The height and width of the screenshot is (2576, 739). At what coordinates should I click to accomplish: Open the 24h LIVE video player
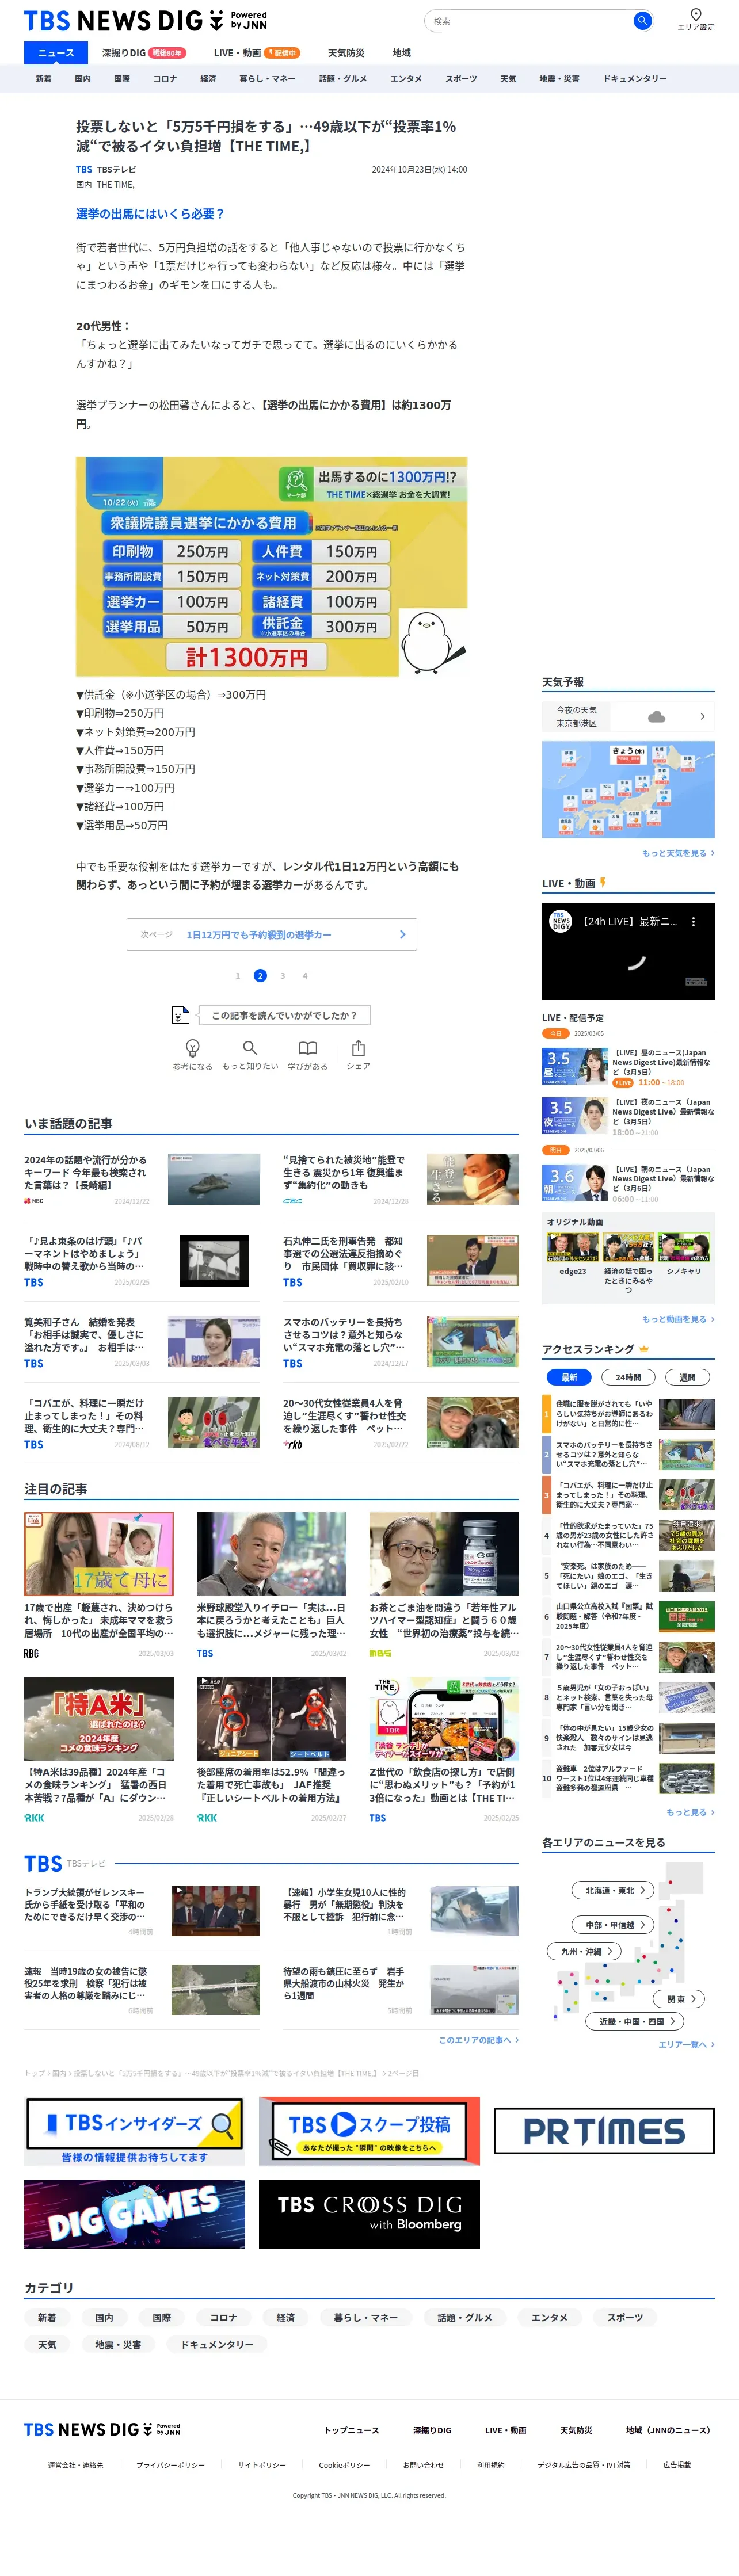click(x=628, y=952)
